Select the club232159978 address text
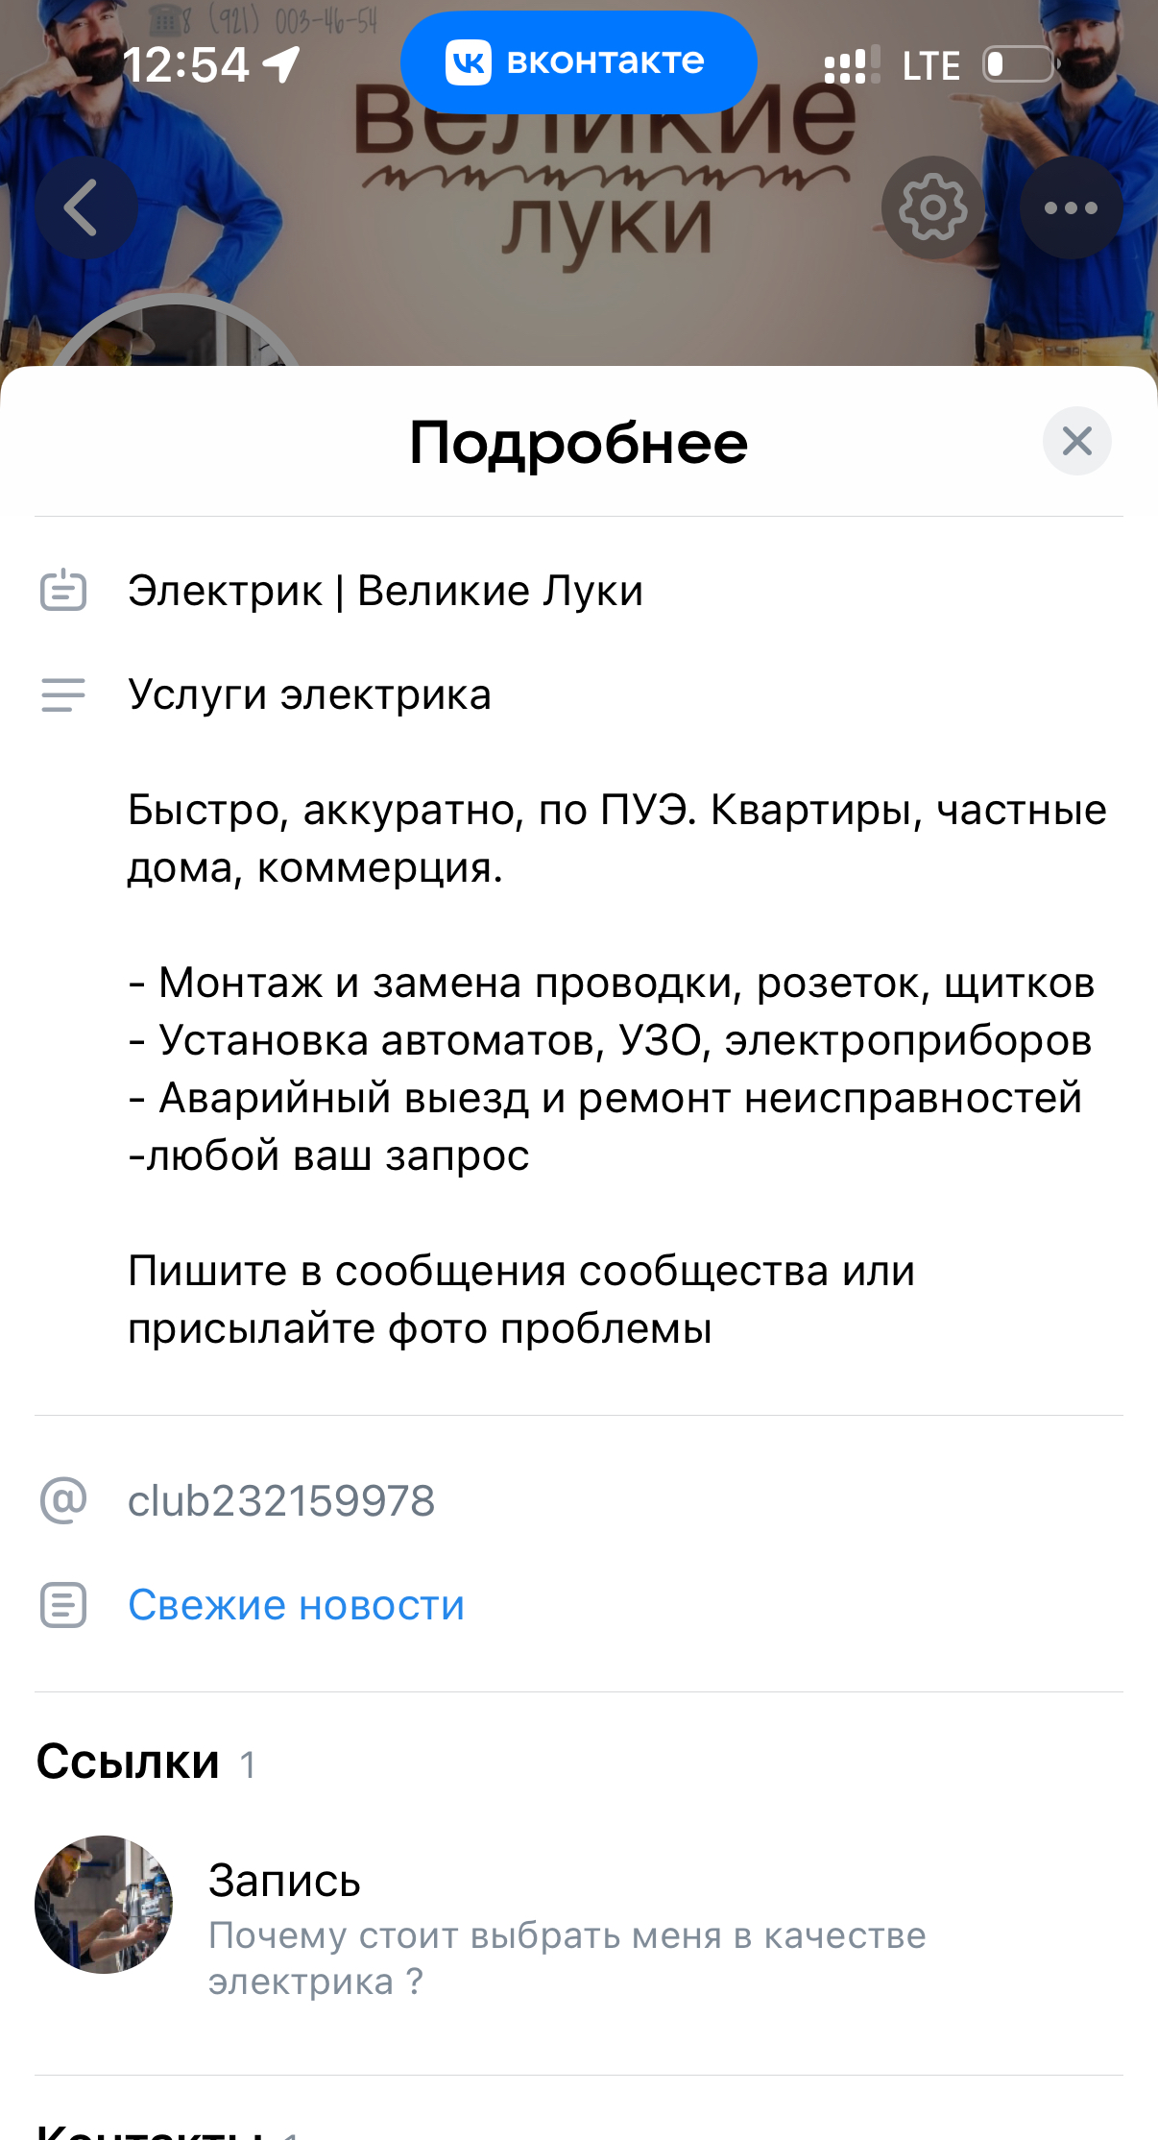The width and height of the screenshot is (1158, 2140). click(x=281, y=1500)
